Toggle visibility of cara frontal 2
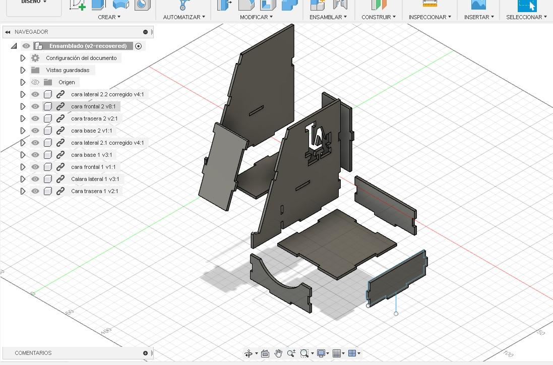The image size is (553, 365). [x=35, y=106]
